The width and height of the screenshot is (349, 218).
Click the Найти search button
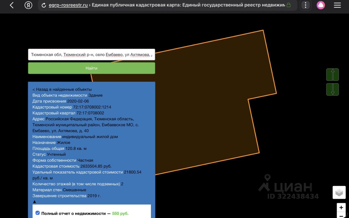click(92, 68)
